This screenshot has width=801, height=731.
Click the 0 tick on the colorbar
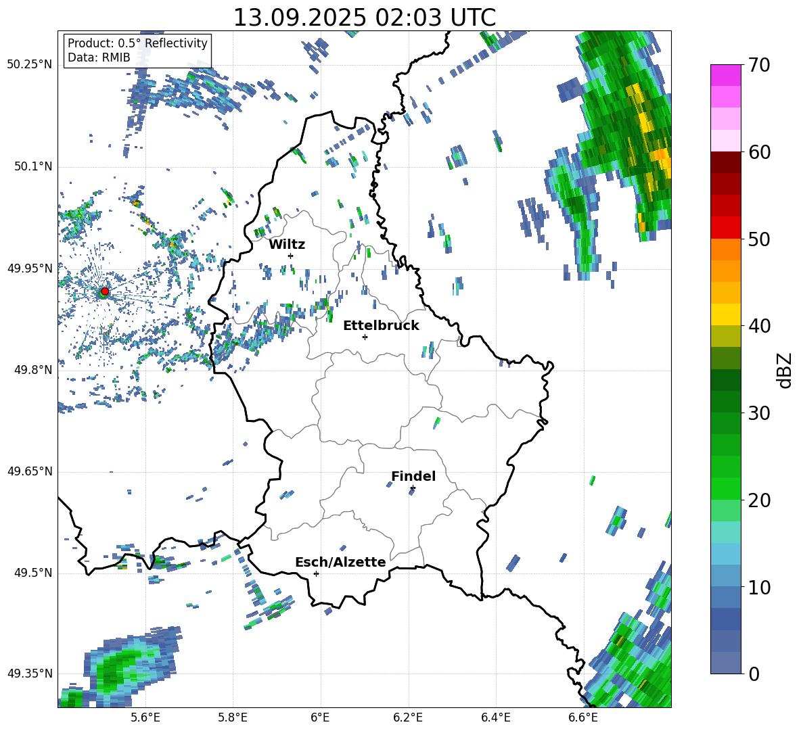pyautogui.click(x=754, y=674)
